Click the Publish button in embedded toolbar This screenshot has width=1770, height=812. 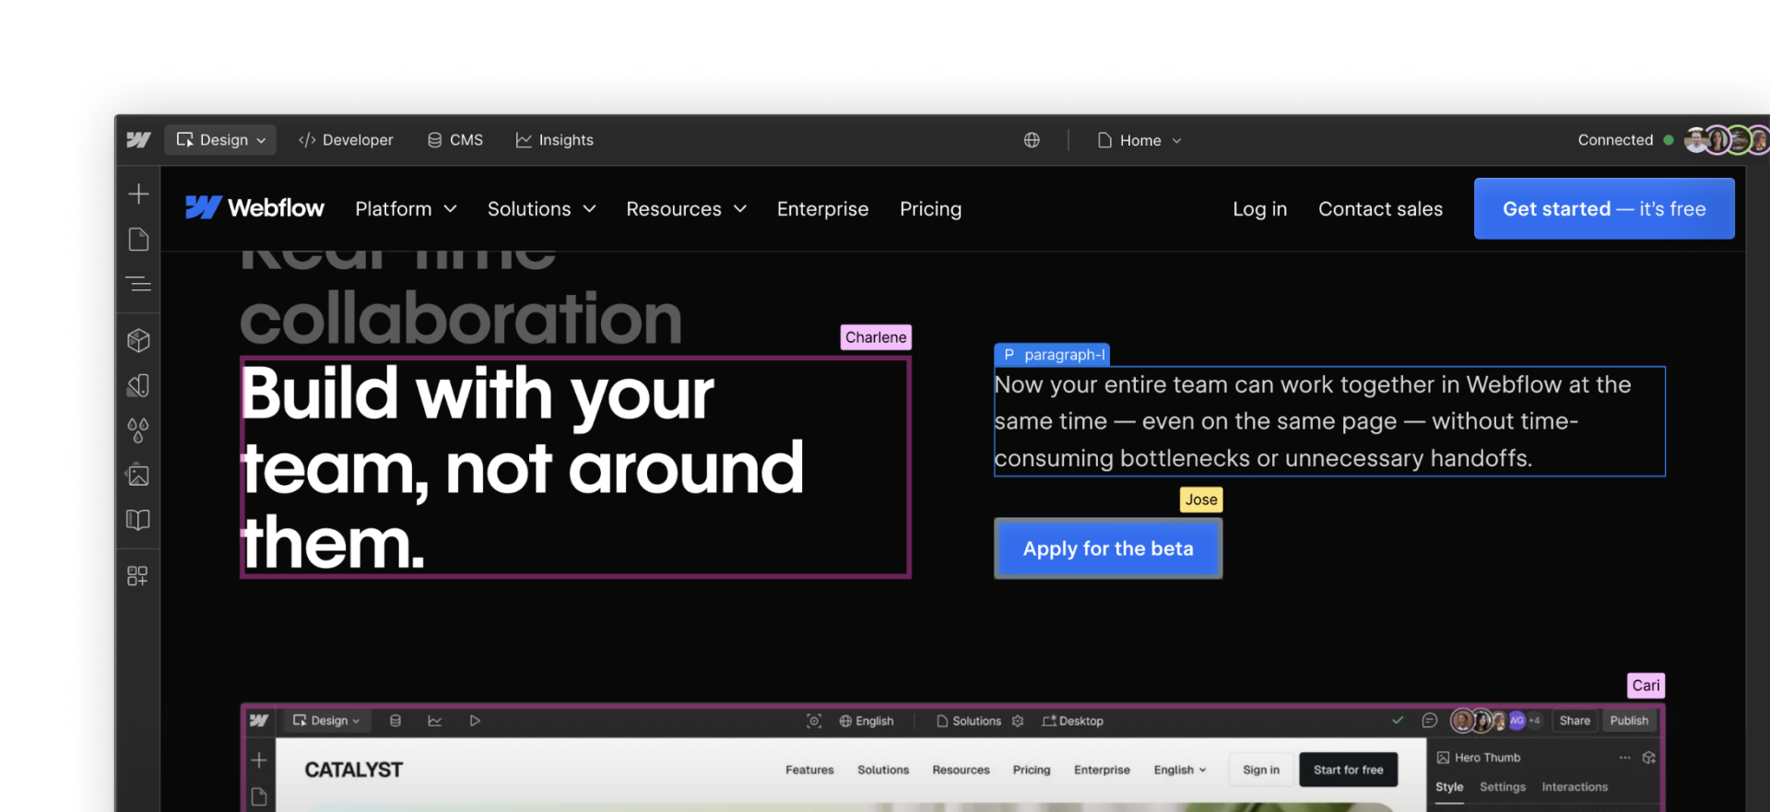tap(1629, 721)
